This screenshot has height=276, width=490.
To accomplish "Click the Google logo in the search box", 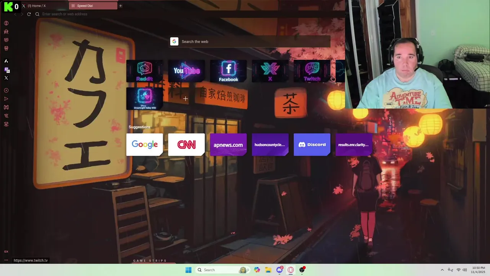I will click(174, 41).
